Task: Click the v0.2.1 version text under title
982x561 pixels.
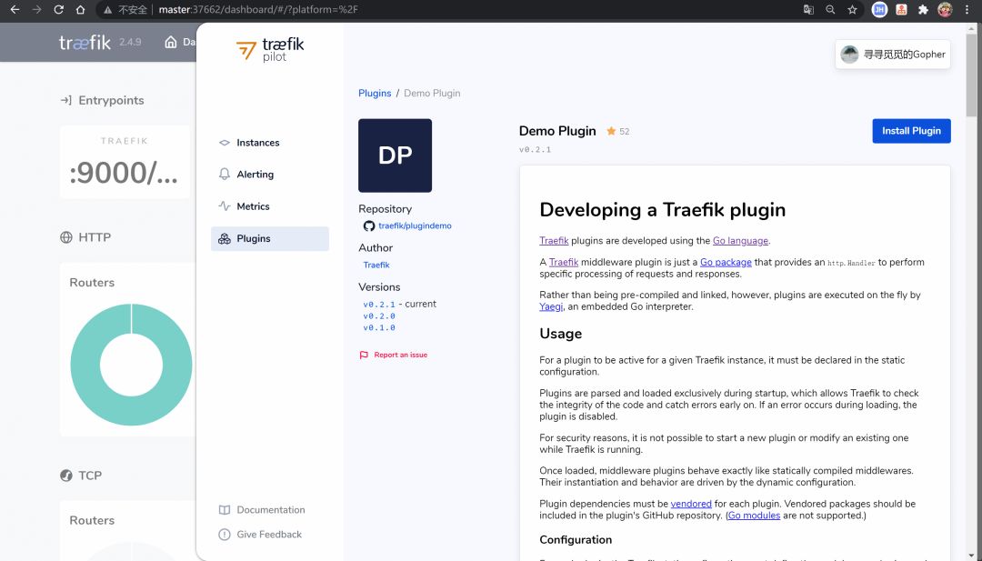Action: pyautogui.click(x=535, y=150)
